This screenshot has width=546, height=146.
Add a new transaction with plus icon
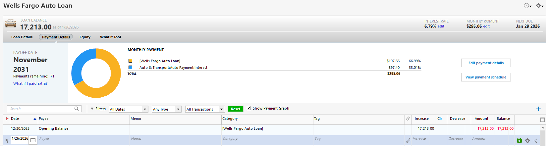[x=538, y=109]
